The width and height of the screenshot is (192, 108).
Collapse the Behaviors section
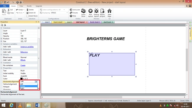click(1, 49)
